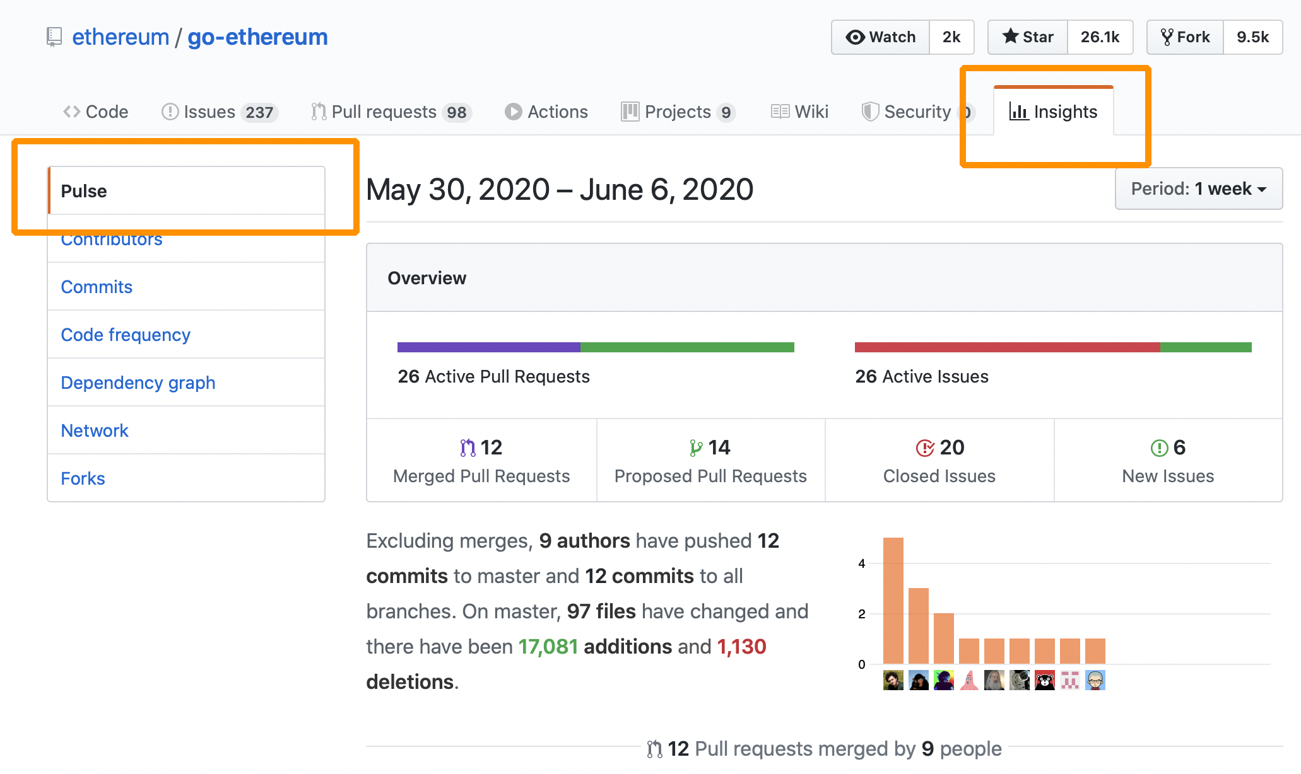This screenshot has width=1301, height=774.
Task: Click the '26 Active Pull Requests' text
Action: pyautogui.click(x=493, y=376)
